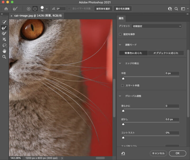
Task: Open the share/invite user icon
Action: [x=170, y=9]
